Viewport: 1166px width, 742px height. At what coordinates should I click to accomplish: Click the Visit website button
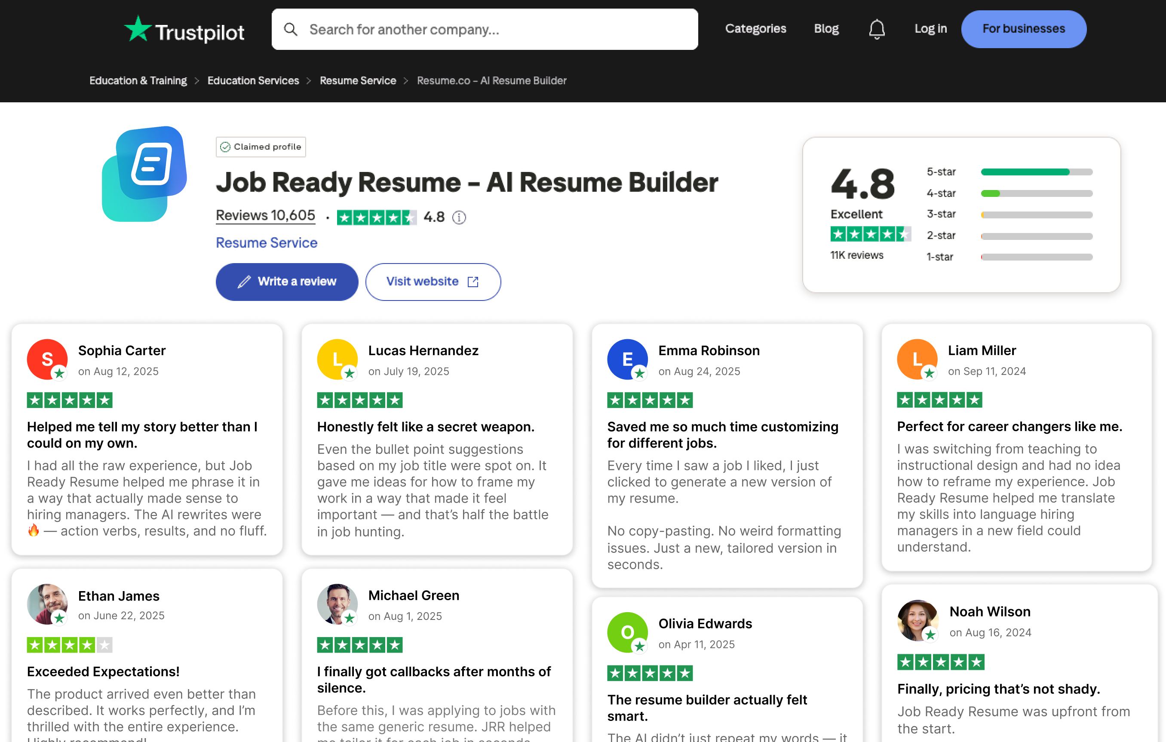[x=433, y=282]
